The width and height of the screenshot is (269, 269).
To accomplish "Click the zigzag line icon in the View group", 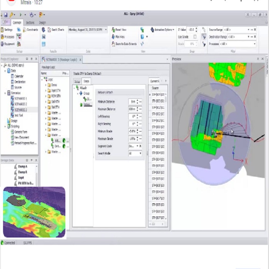I will pyautogui.click(x=142, y=44).
